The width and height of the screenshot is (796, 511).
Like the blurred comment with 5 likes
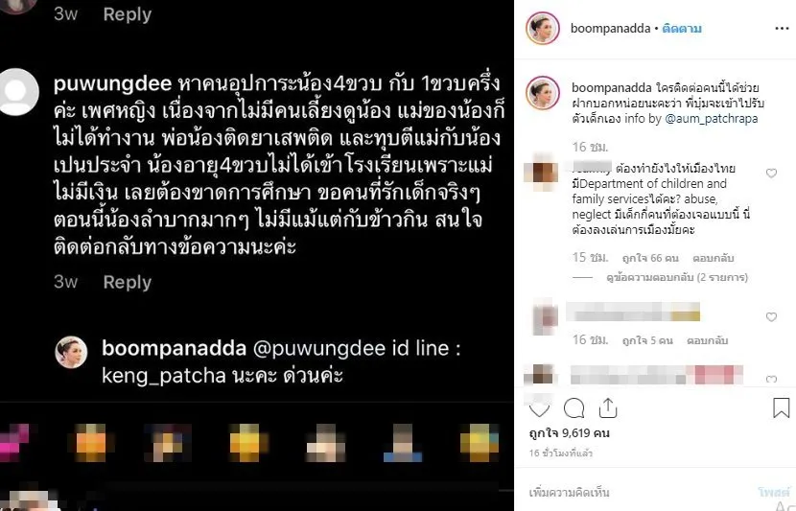[x=771, y=317]
